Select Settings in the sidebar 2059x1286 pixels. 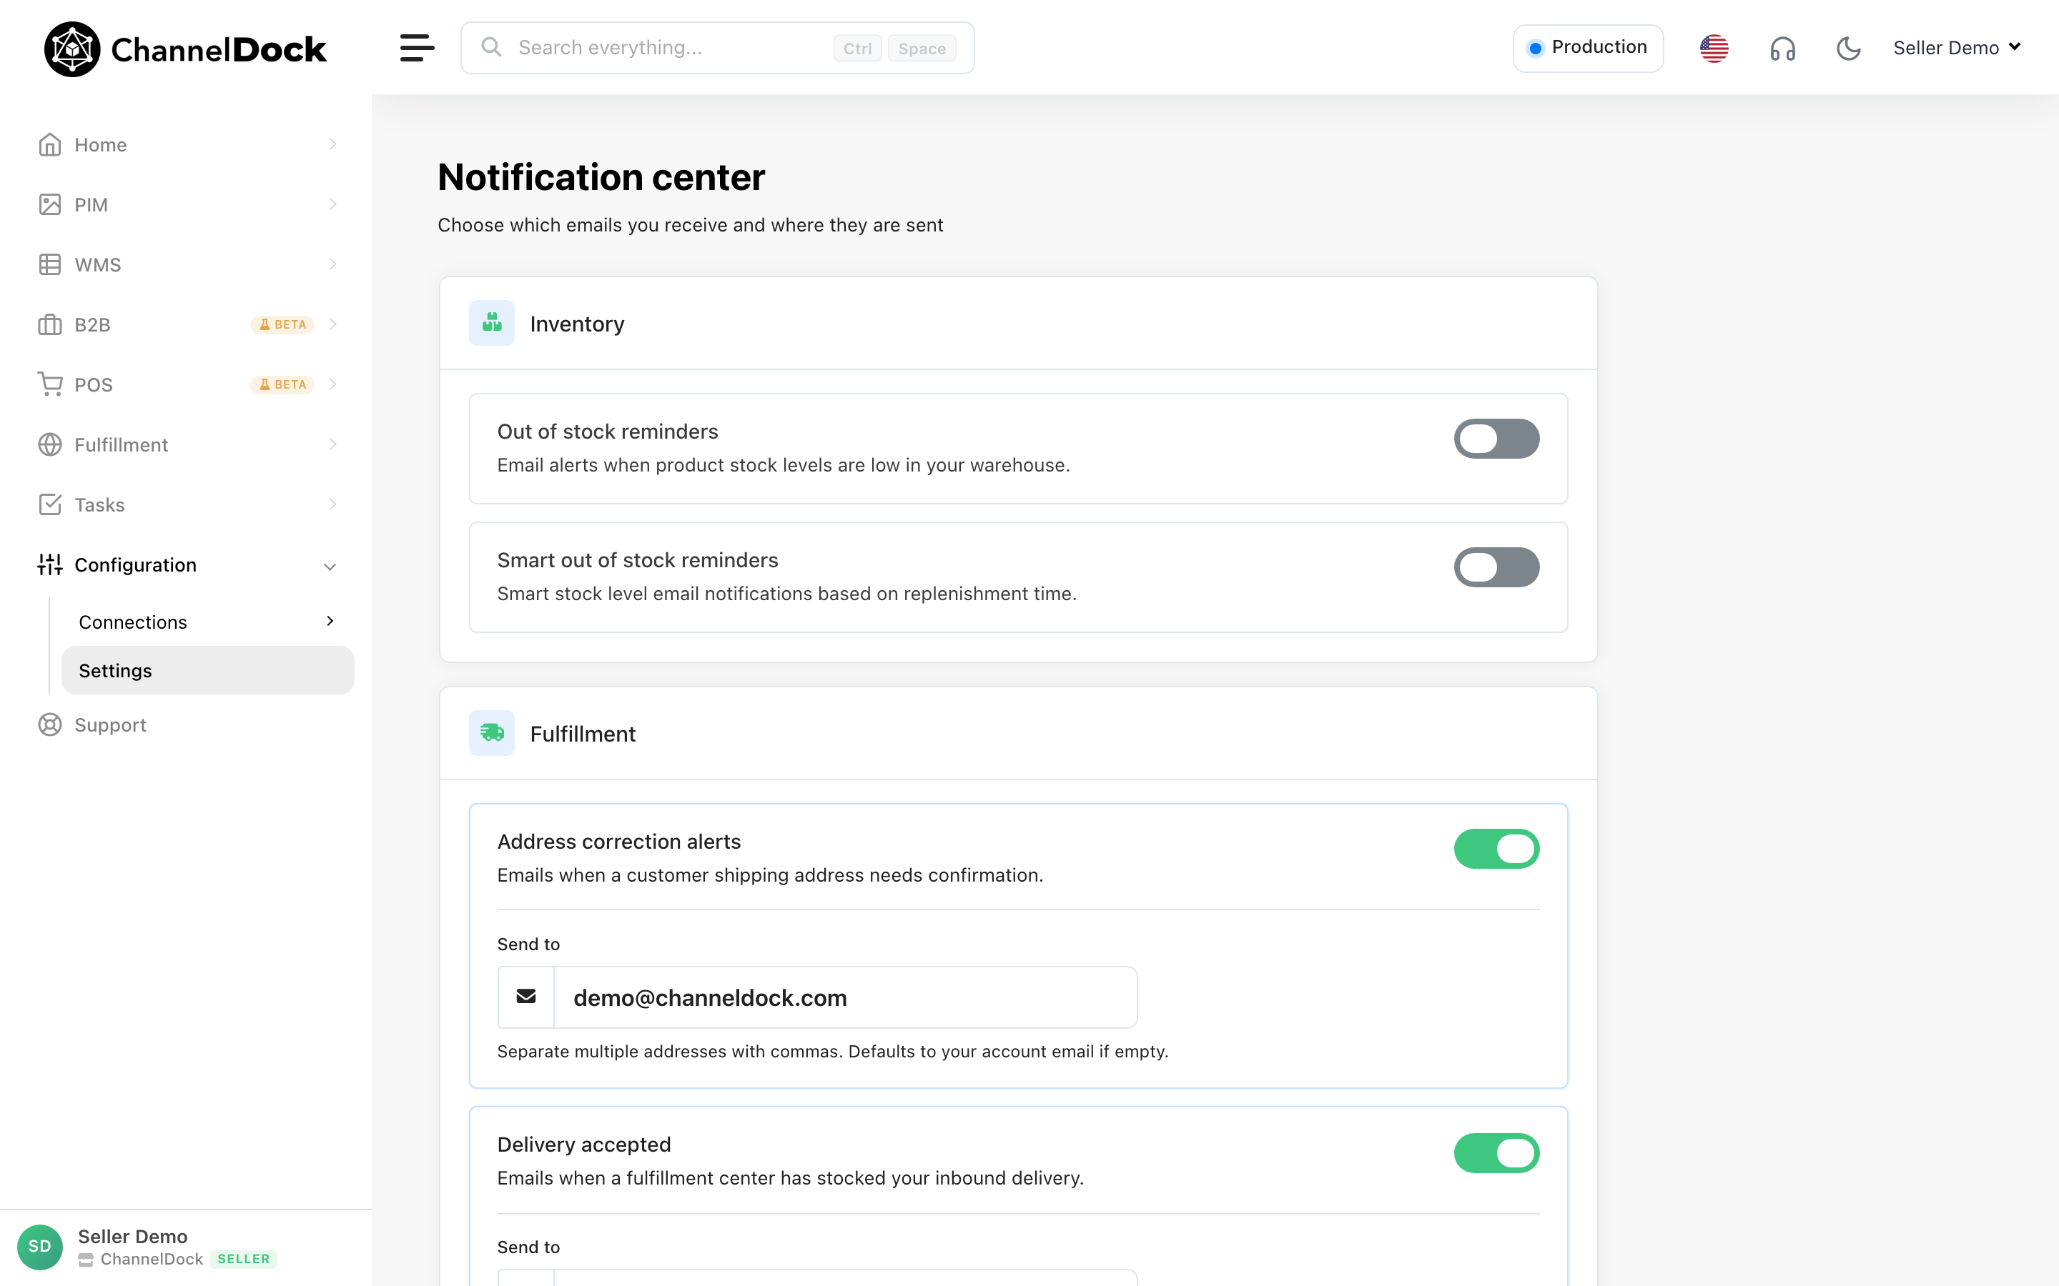(207, 670)
